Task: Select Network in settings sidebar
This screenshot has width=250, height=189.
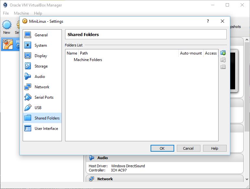Action: (x=42, y=87)
